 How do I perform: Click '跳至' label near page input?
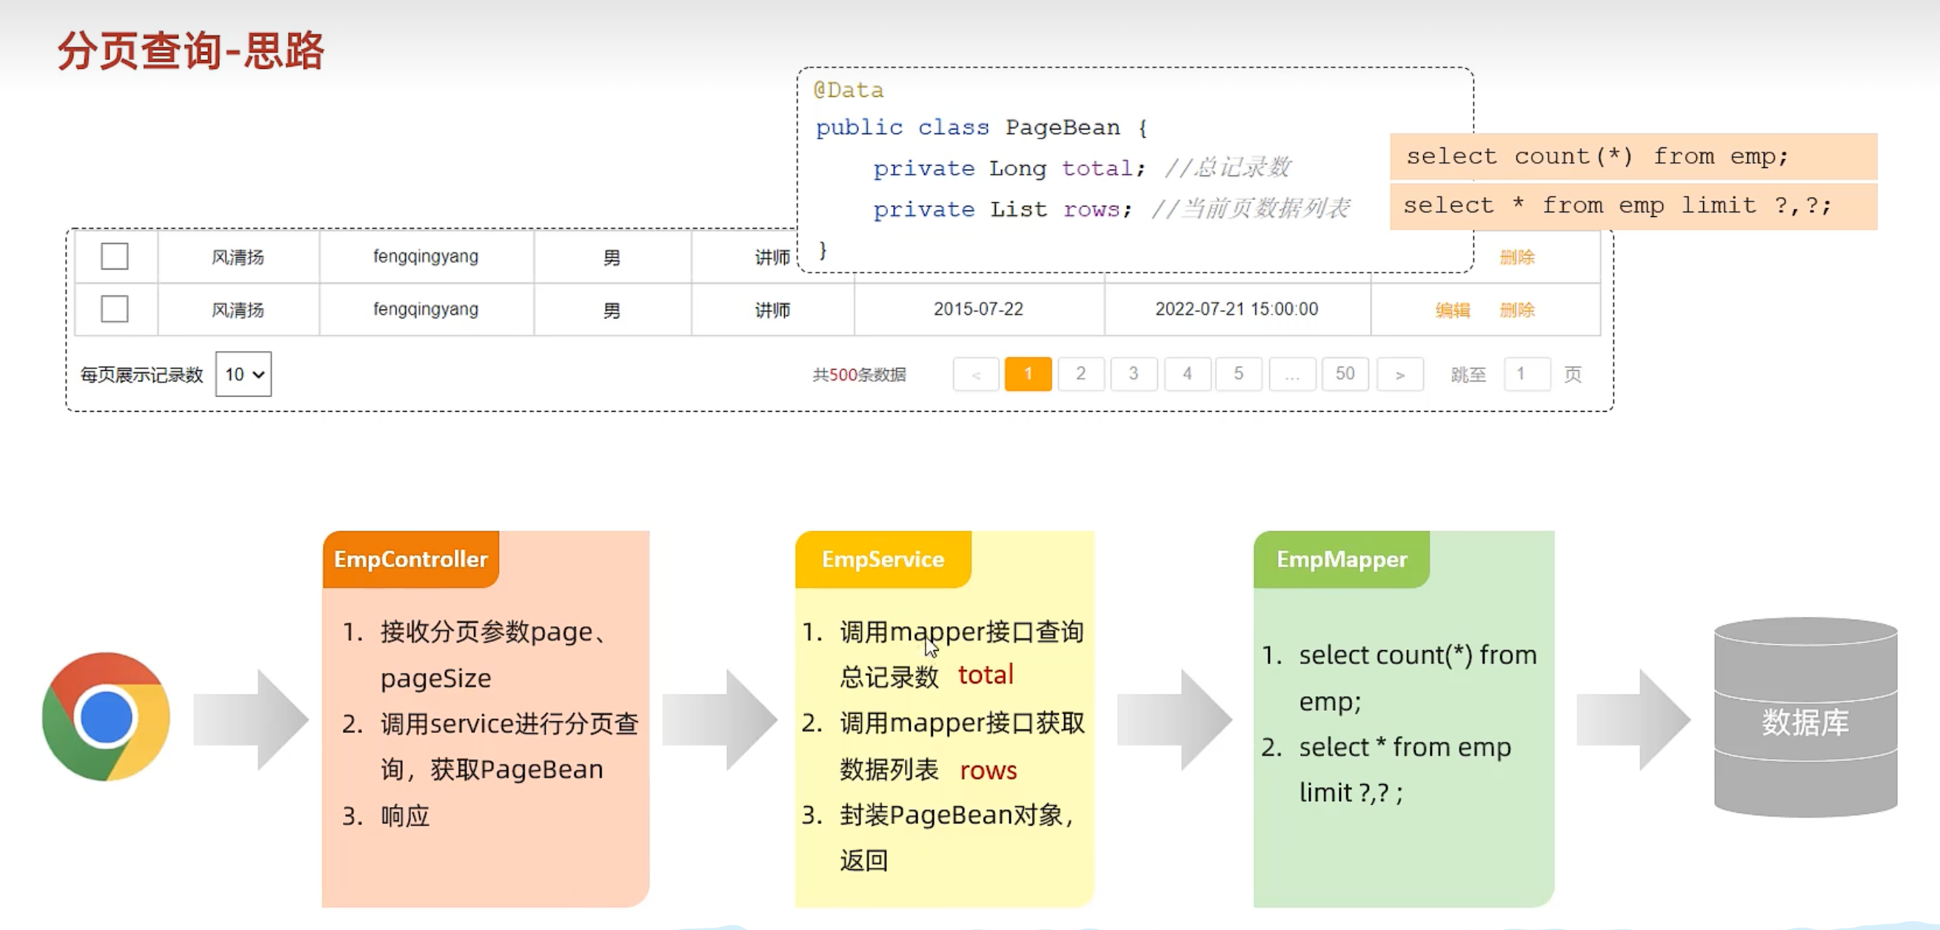[1468, 374]
